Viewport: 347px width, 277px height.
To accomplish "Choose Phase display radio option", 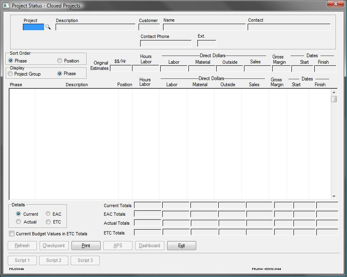I will tap(60, 74).
